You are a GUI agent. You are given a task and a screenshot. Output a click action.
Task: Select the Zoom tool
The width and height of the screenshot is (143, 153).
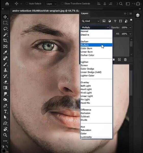tap(5, 135)
